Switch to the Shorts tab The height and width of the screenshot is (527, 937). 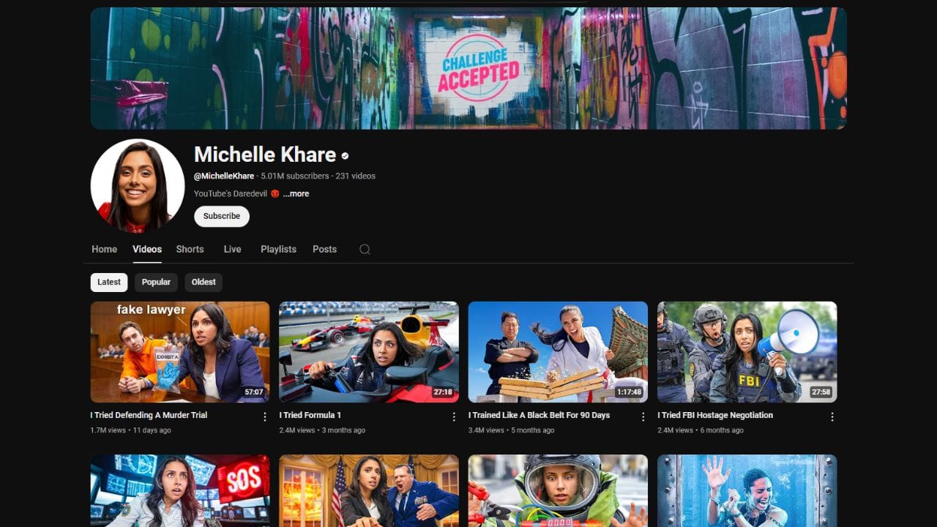tap(190, 250)
